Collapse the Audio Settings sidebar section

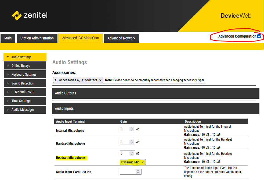25,57
